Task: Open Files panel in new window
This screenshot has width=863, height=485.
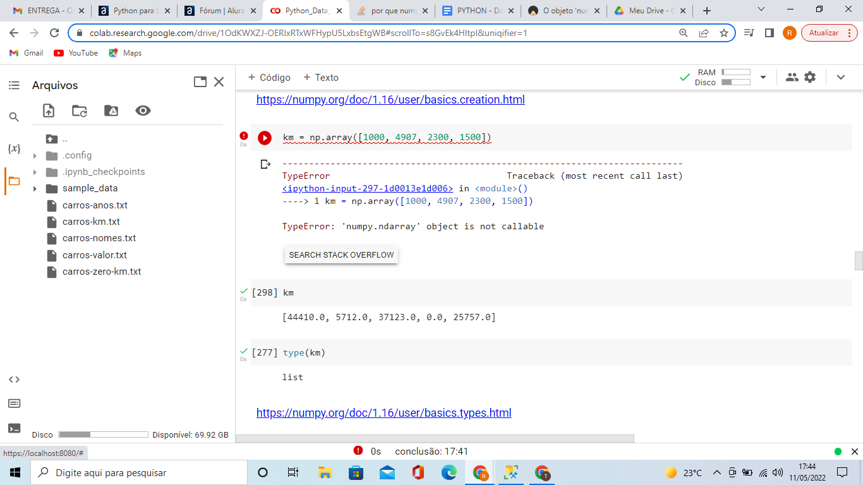Action: 200,81
